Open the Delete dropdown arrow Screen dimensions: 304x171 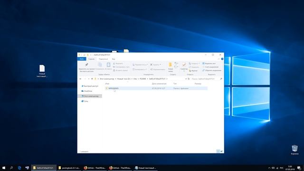coord(161,65)
